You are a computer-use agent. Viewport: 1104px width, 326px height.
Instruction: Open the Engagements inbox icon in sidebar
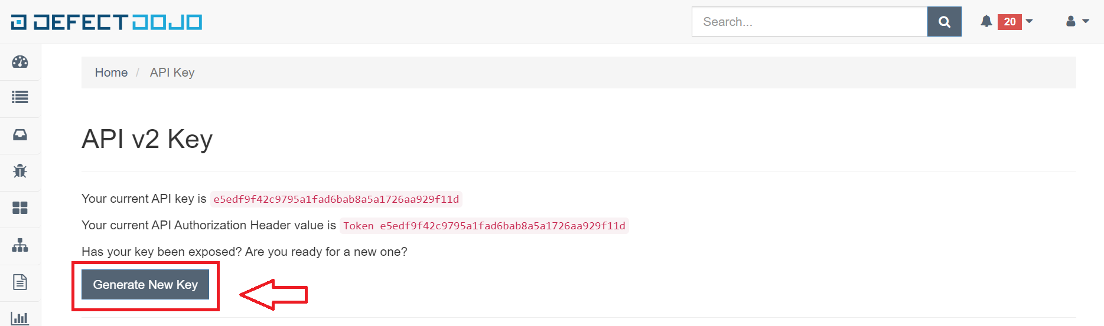pyautogui.click(x=20, y=135)
